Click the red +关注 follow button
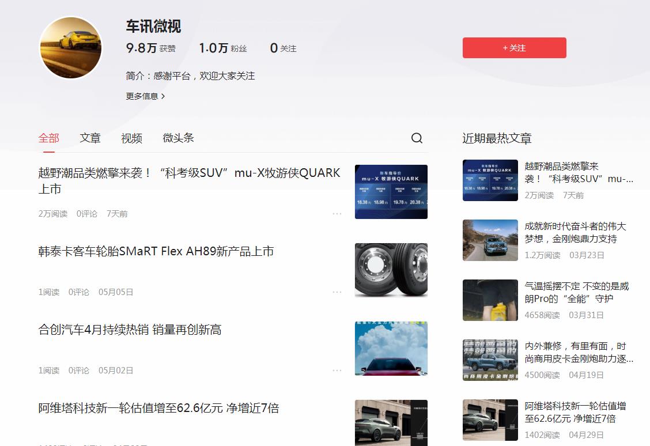The height and width of the screenshot is (446, 650). [515, 48]
